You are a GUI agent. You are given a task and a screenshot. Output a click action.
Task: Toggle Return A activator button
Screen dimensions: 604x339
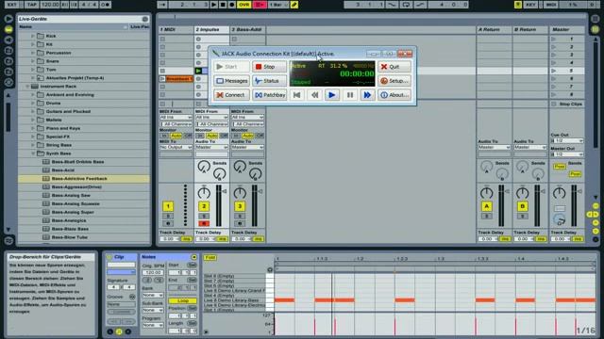[x=487, y=206]
